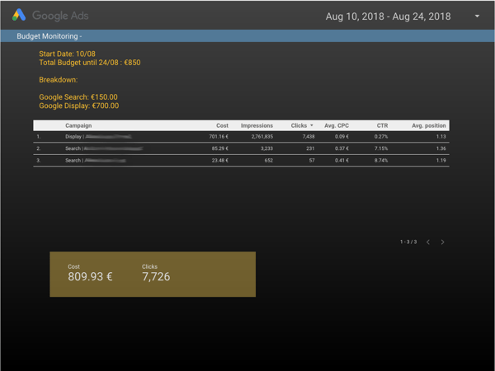
Task: Click the Google Ads logo icon
Action: pos(19,15)
